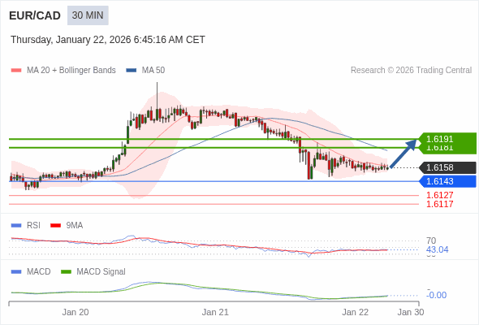Image resolution: width=479 pixels, height=325 pixels.
Task: Click the Jan 30 axis date
Action: pos(411,312)
